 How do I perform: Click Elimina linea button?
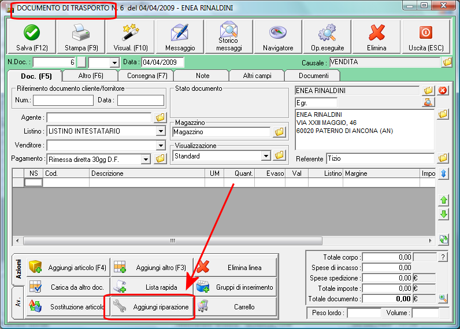(x=236, y=267)
